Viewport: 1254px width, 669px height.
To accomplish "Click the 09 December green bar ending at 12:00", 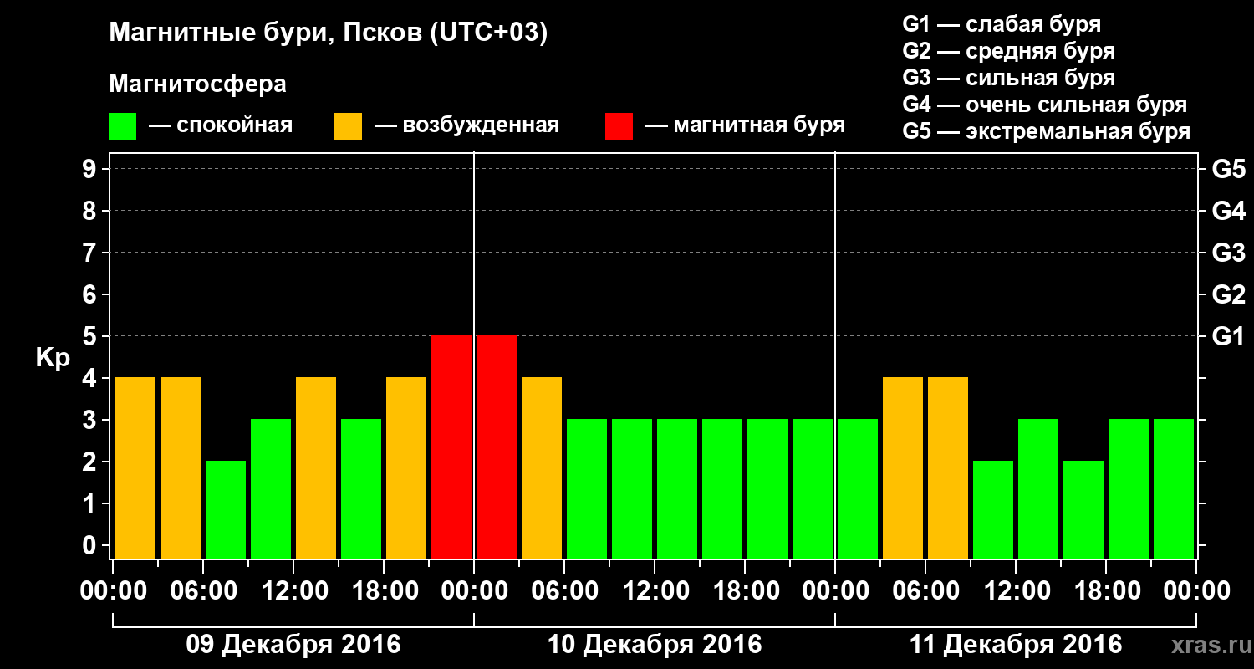I will [x=271, y=489].
